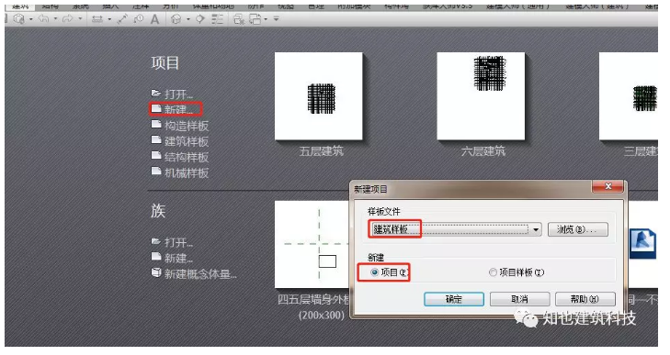
Task: Open the 样板文件 template combo box
Action: (456, 229)
